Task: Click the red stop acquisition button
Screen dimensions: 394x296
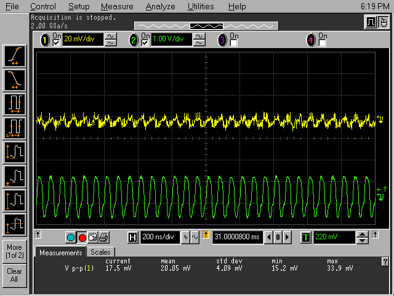Action: coord(82,237)
